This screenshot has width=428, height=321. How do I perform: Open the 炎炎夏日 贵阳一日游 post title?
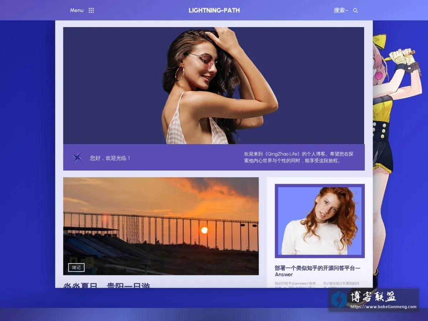(107, 285)
